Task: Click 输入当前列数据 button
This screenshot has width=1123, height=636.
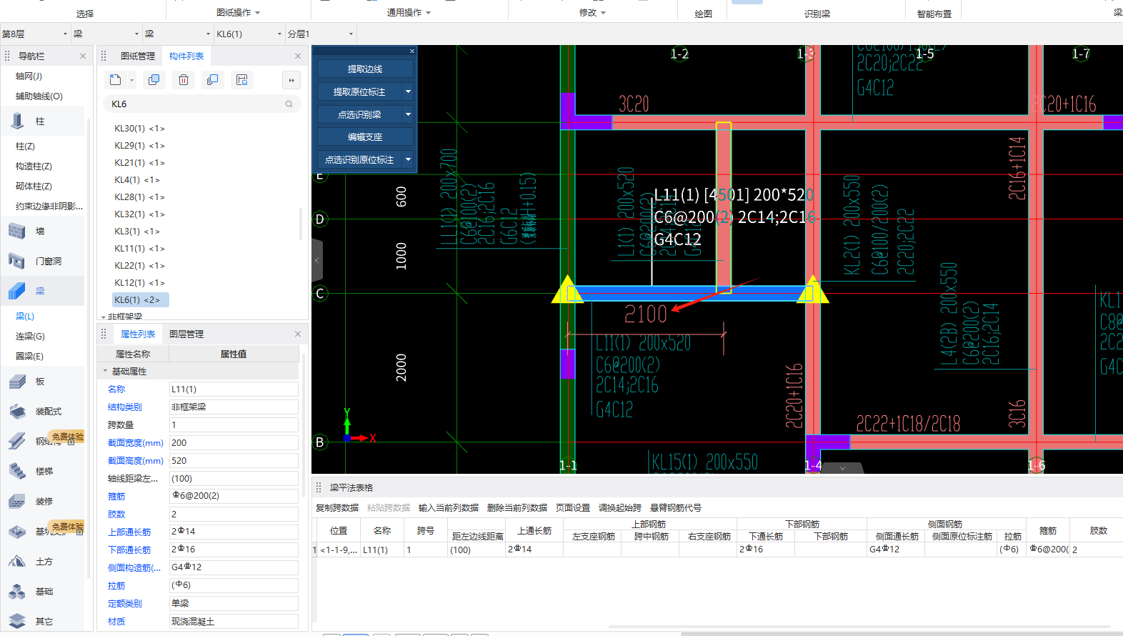Action: pos(449,507)
